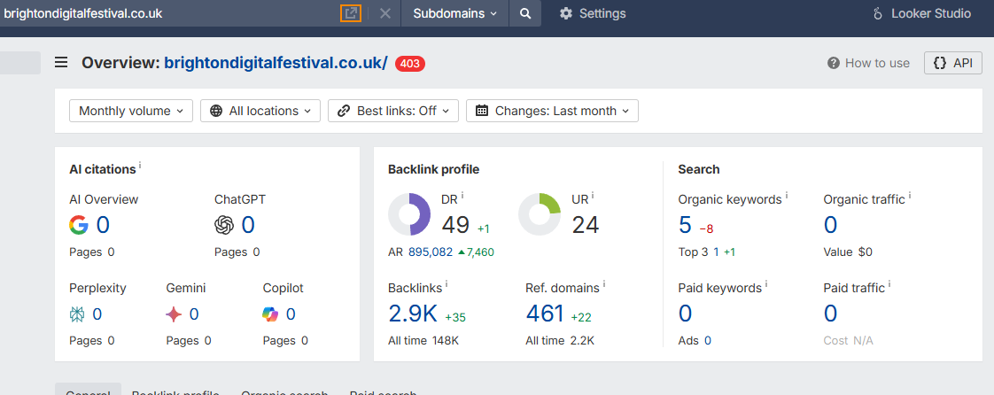The height and width of the screenshot is (395, 994).
Task: Open the URL in a new tab icon
Action: tap(351, 13)
